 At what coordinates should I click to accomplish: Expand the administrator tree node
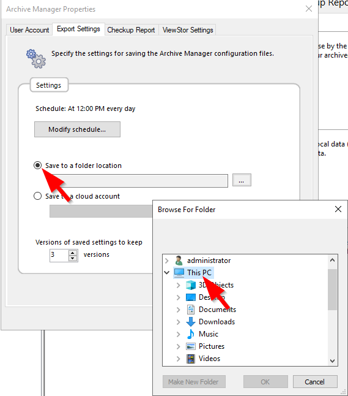[x=166, y=261]
